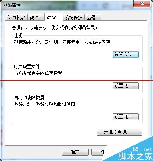
Task: Click the 用户配置文件 group label
Action: (x=27, y=67)
